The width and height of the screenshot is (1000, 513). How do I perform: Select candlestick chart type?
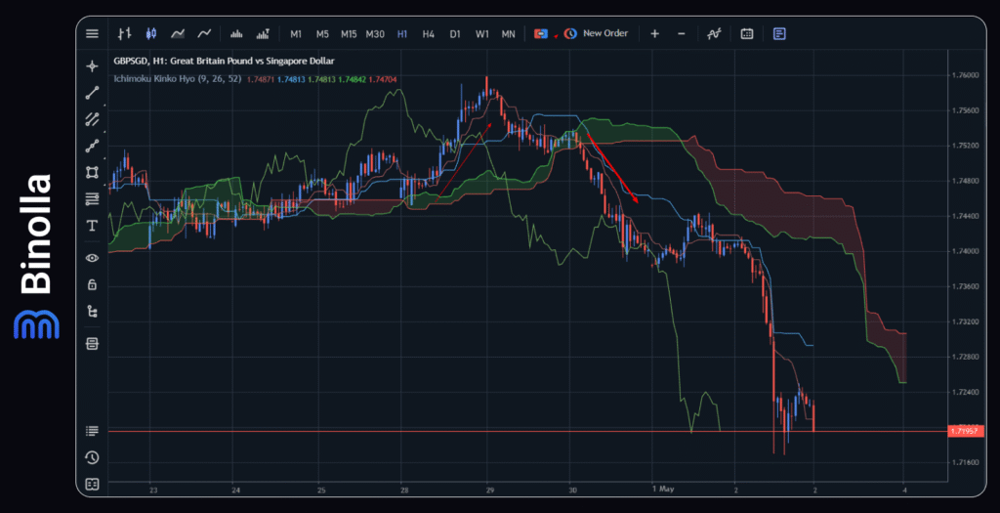point(150,33)
